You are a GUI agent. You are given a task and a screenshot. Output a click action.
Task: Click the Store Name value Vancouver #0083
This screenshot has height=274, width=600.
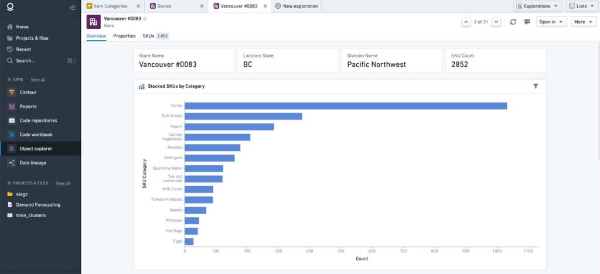[x=168, y=64]
